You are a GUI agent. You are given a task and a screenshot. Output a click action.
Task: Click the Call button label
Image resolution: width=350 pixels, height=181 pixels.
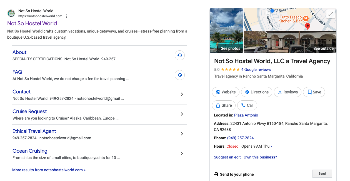(250, 105)
